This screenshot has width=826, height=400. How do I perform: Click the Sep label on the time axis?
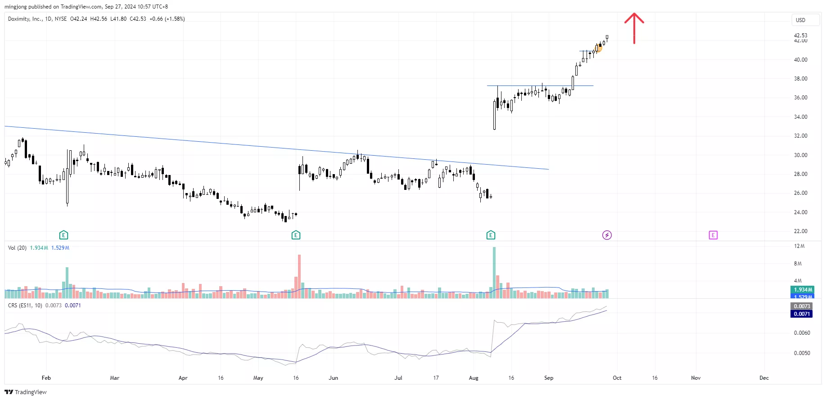pos(549,378)
